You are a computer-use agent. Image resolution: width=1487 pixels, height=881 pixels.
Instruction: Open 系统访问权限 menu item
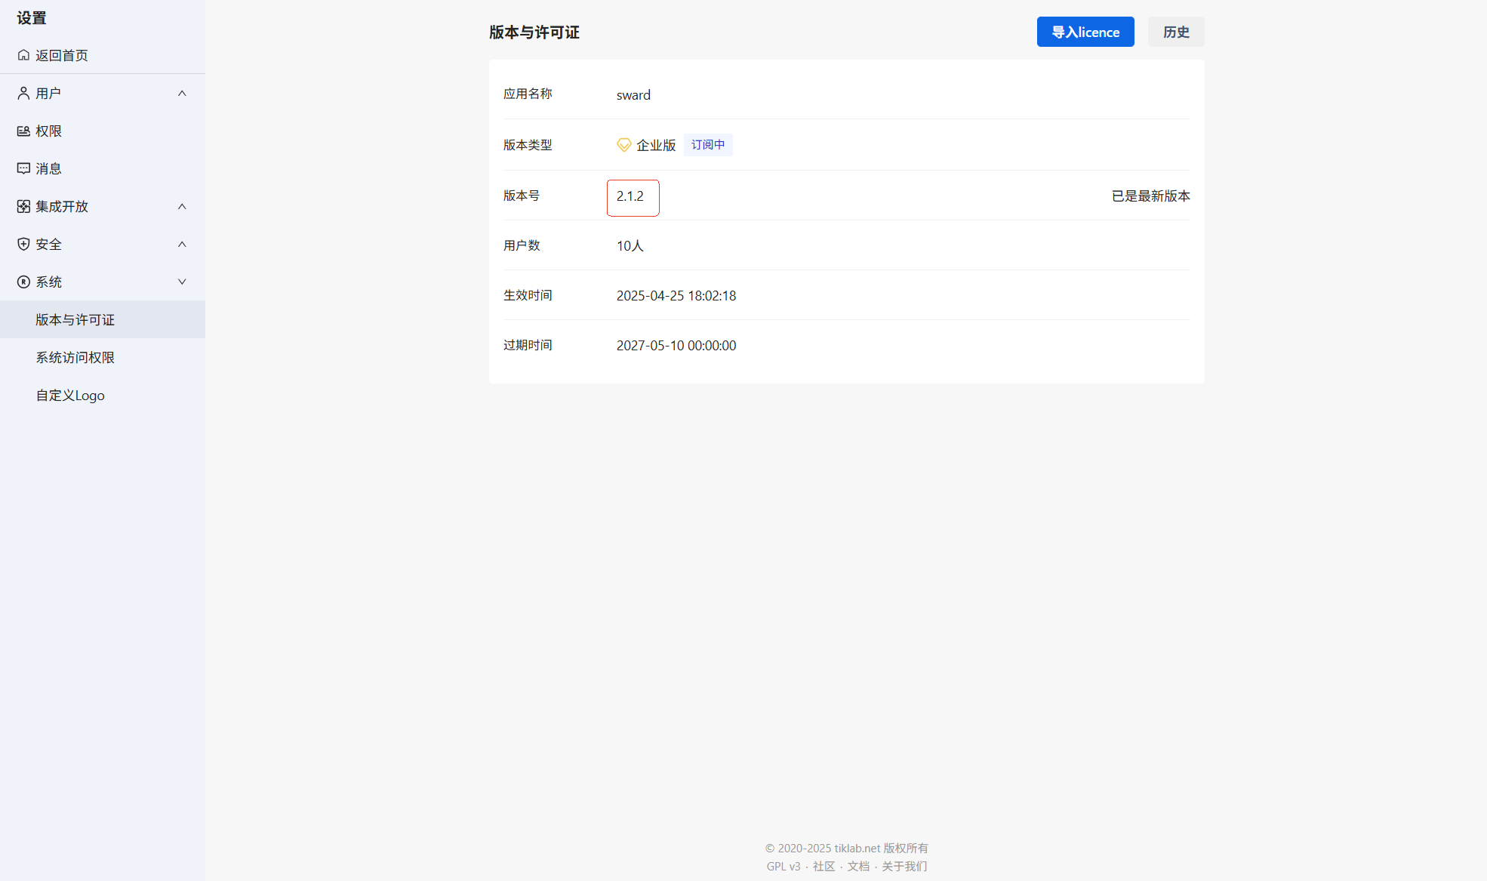(75, 357)
